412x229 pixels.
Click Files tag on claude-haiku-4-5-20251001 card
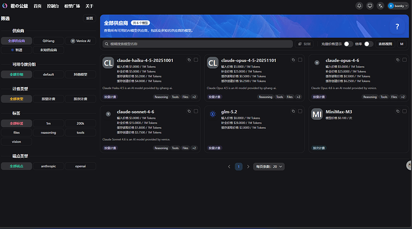[186, 97]
